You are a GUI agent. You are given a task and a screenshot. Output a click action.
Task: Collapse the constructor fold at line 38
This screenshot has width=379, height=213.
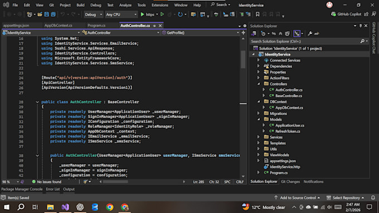[37, 156]
